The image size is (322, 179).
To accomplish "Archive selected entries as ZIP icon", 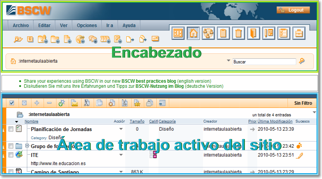I will pos(125,103).
